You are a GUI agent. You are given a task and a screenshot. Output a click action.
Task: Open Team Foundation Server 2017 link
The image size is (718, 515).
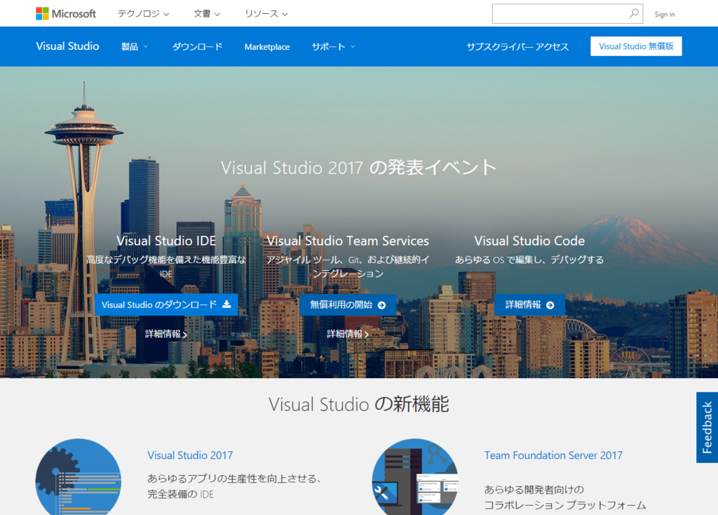554,455
